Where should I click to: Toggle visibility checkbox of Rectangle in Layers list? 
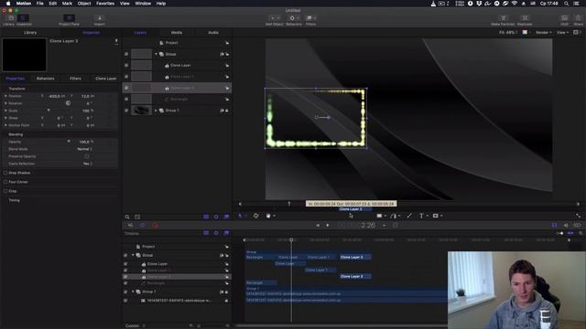(x=126, y=100)
